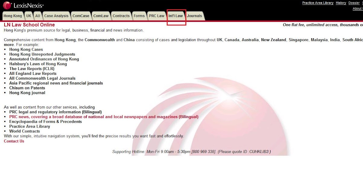Go to the ComCase tab

pyautogui.click(x=81, y=16)
